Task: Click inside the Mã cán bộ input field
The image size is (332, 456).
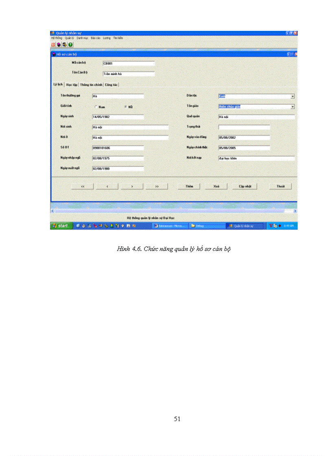Action: coord(128,64)
